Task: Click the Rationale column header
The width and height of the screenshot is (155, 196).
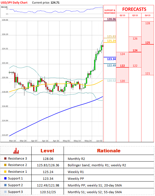Action: (109, 151)
